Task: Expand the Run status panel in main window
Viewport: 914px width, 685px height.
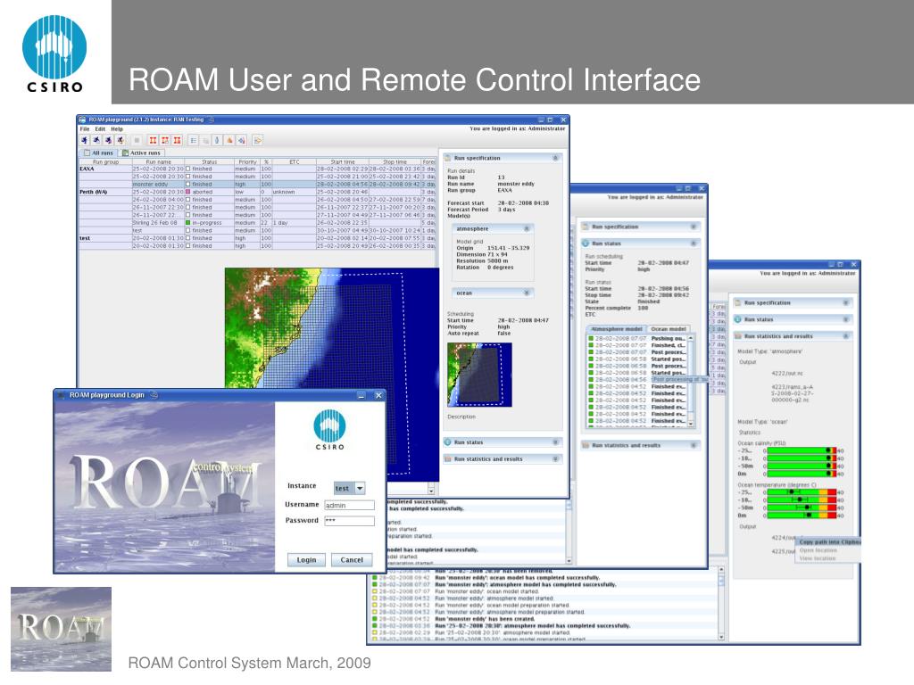Action: 555,442
